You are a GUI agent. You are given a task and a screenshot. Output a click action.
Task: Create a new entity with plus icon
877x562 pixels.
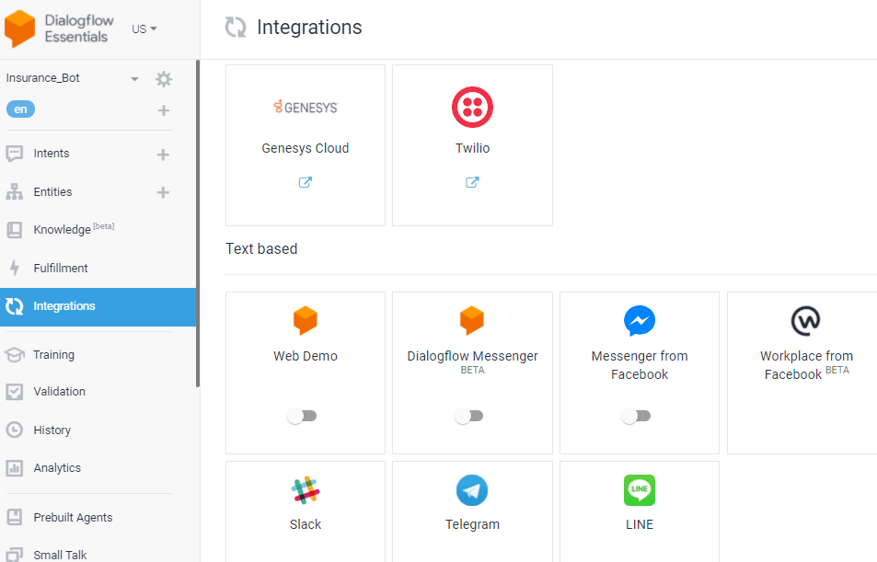(x=163, y=192)
